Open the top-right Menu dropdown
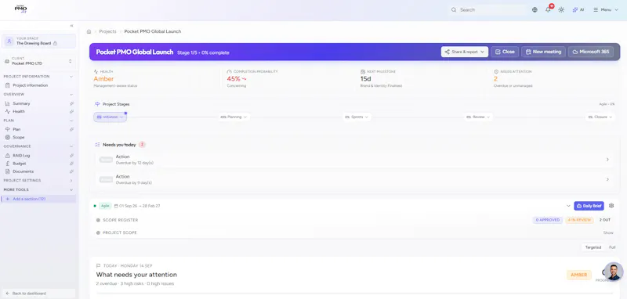 [606, 10]
